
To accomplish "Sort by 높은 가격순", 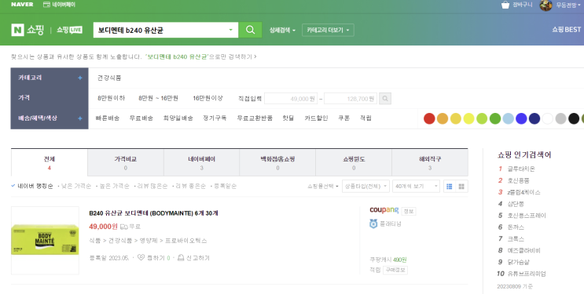I will tap(113, 186).
